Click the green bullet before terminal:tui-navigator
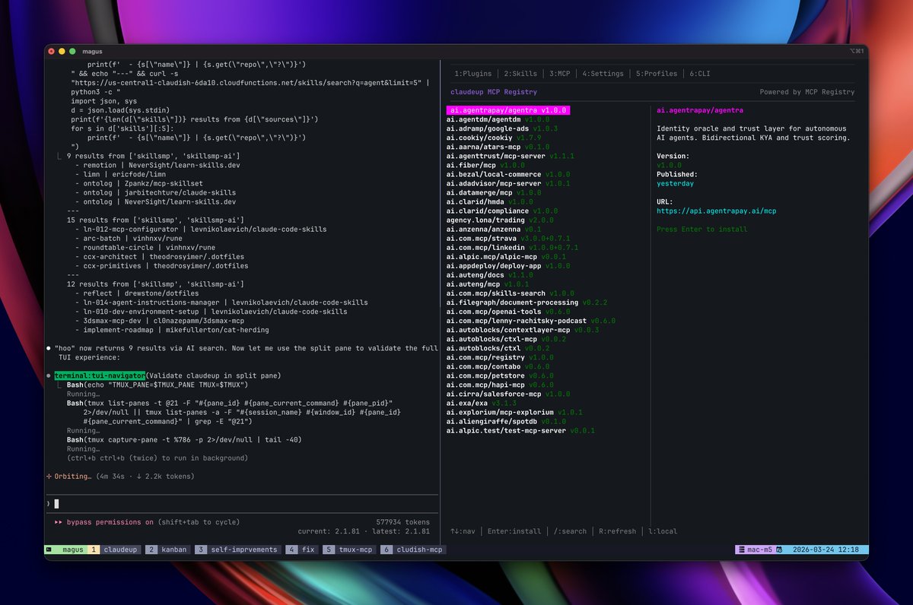 click(x=49, y=375)
